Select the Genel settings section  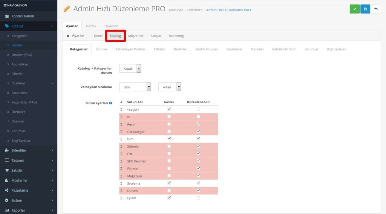point(98,36)
